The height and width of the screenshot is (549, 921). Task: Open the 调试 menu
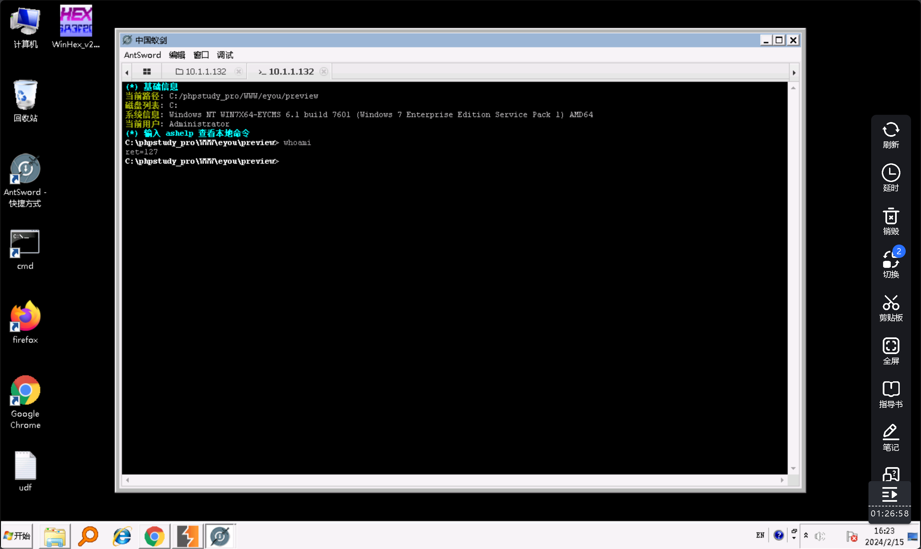click(x=225, y=55)
